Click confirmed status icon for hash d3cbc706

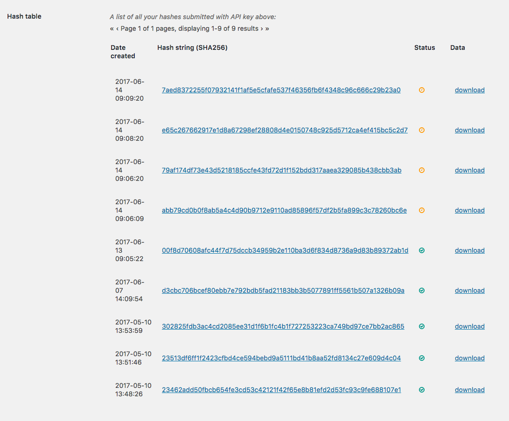tap(422, 290)
